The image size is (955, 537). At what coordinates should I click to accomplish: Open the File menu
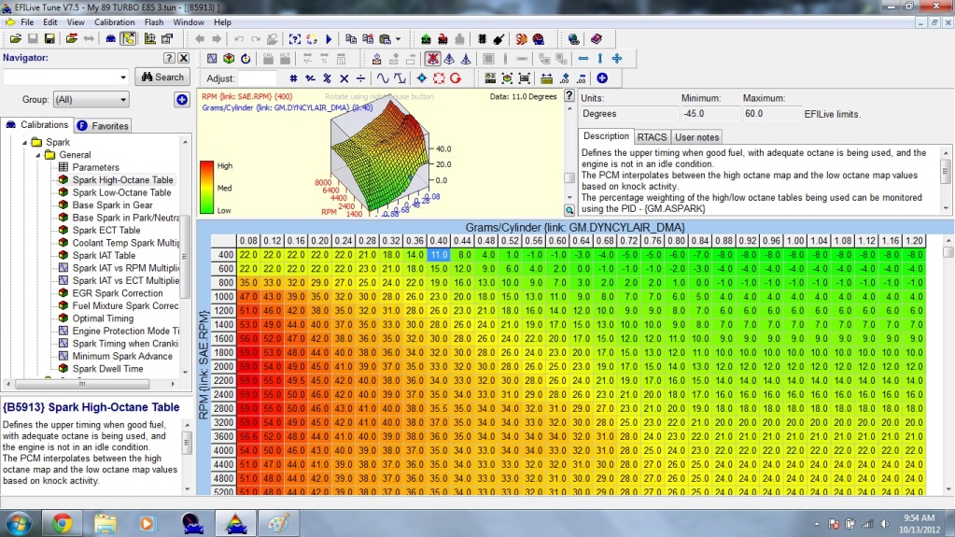pos(27,21)
